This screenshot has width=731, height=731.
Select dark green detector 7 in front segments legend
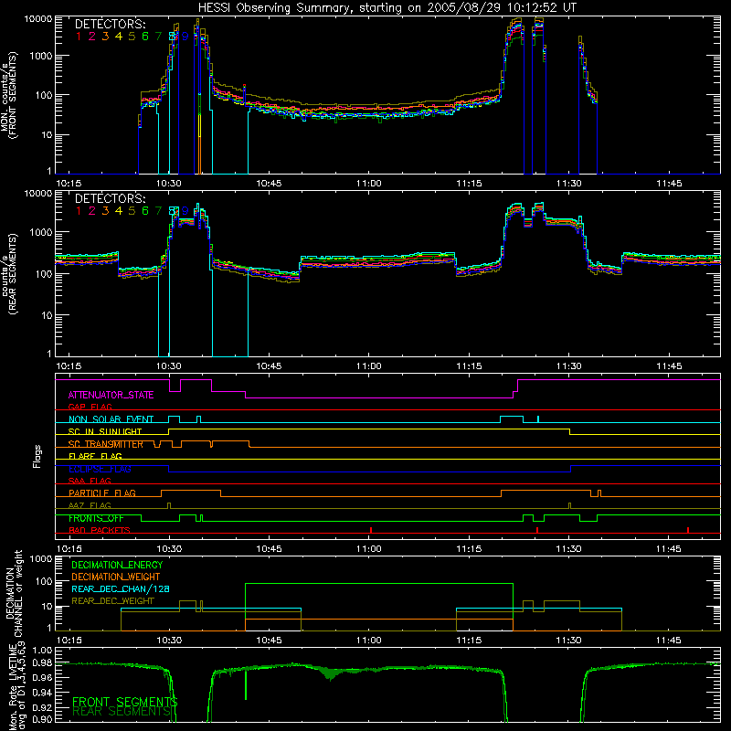[x=158, y=37]
